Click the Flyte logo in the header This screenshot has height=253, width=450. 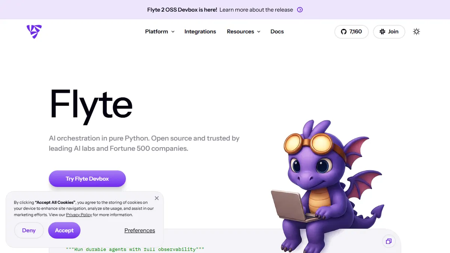[34, 31]
